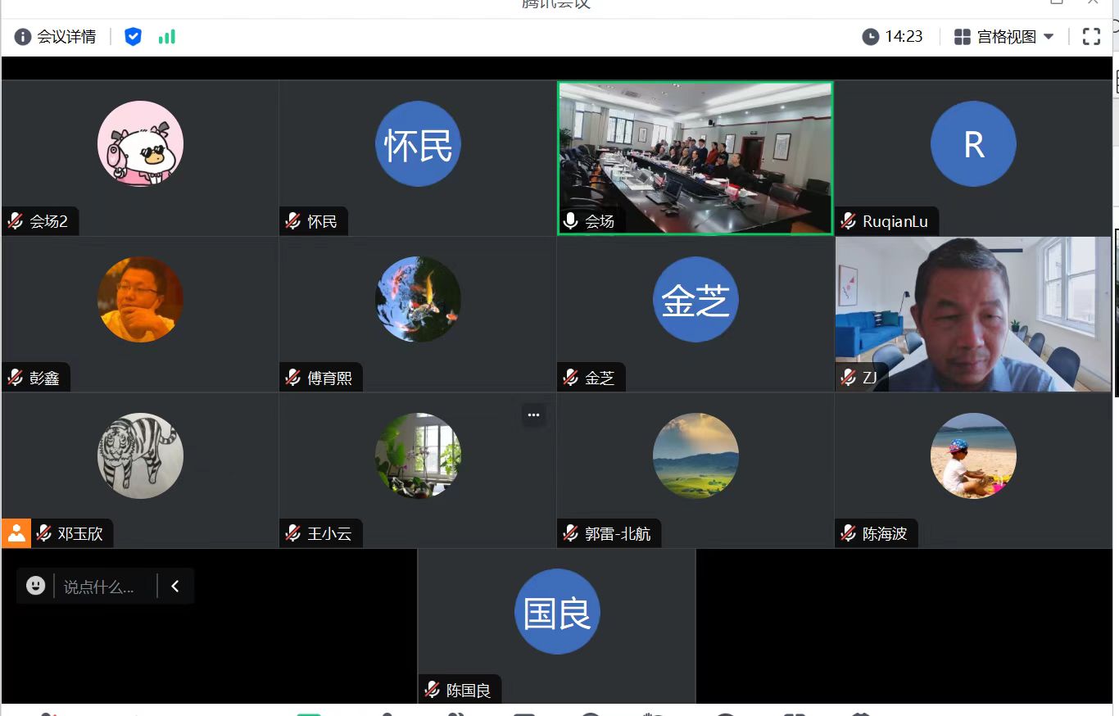Click ZJ's muted mic indicator
The image size is (1119, 716).
847,377
